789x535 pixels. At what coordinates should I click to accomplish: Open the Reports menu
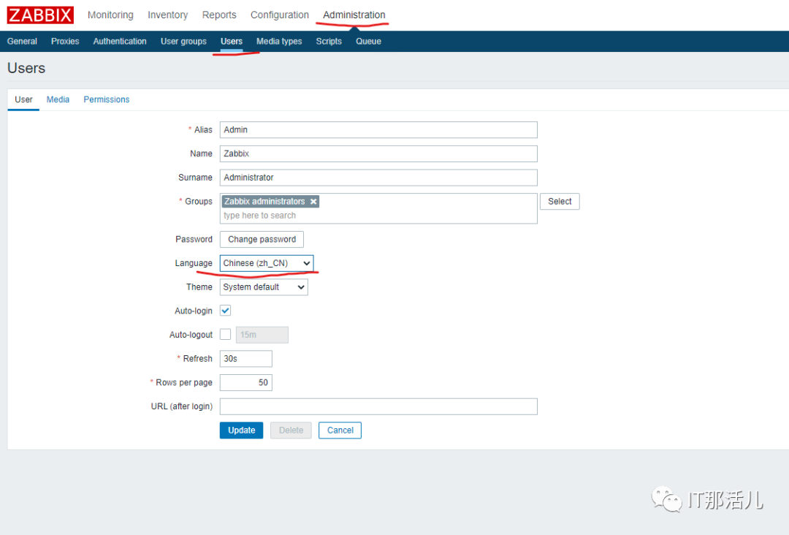219,15
